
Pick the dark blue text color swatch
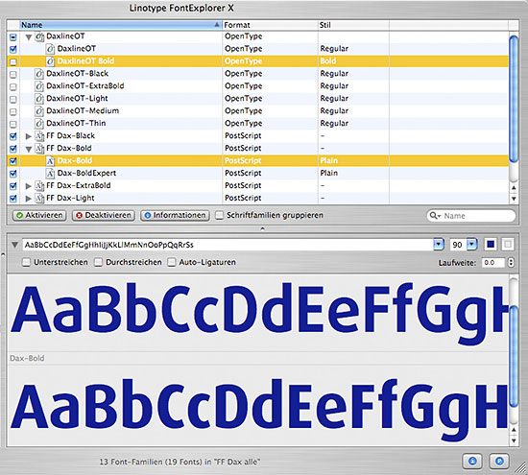click(491, 245)
